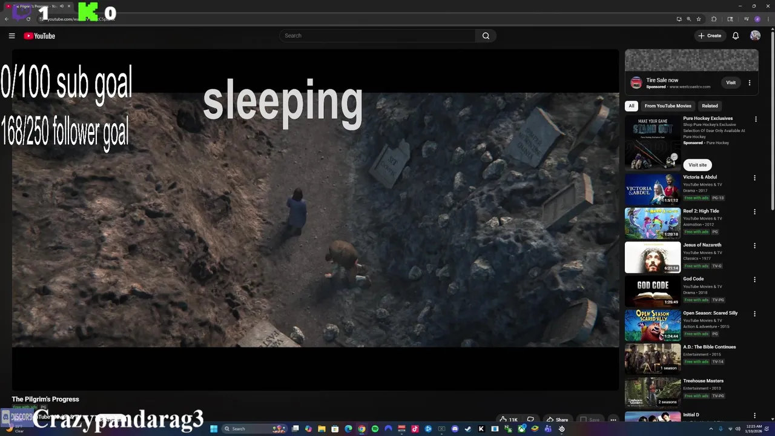Image resolution: width=775 pixels, height=436 pixels.
Task: Open Open Season: Scared Silly thumbnail
Action: pos(653,325)
